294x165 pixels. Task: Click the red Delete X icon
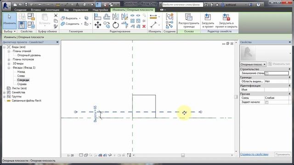point(144,27)
